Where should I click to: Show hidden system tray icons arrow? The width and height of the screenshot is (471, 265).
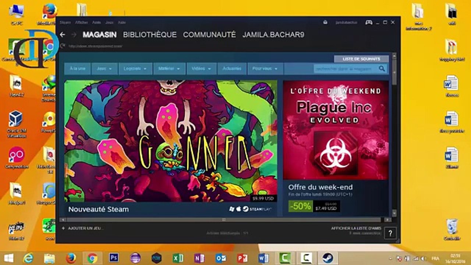(x=391, y=258)
